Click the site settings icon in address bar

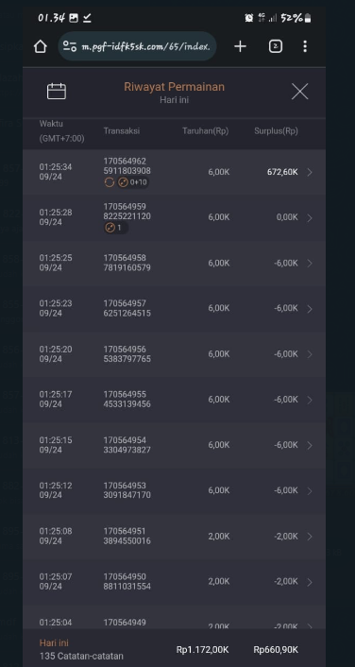(70, 46)
